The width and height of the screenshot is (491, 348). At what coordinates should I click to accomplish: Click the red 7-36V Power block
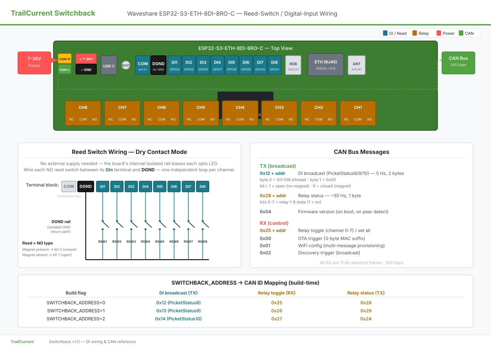click(x=34, y=63)
